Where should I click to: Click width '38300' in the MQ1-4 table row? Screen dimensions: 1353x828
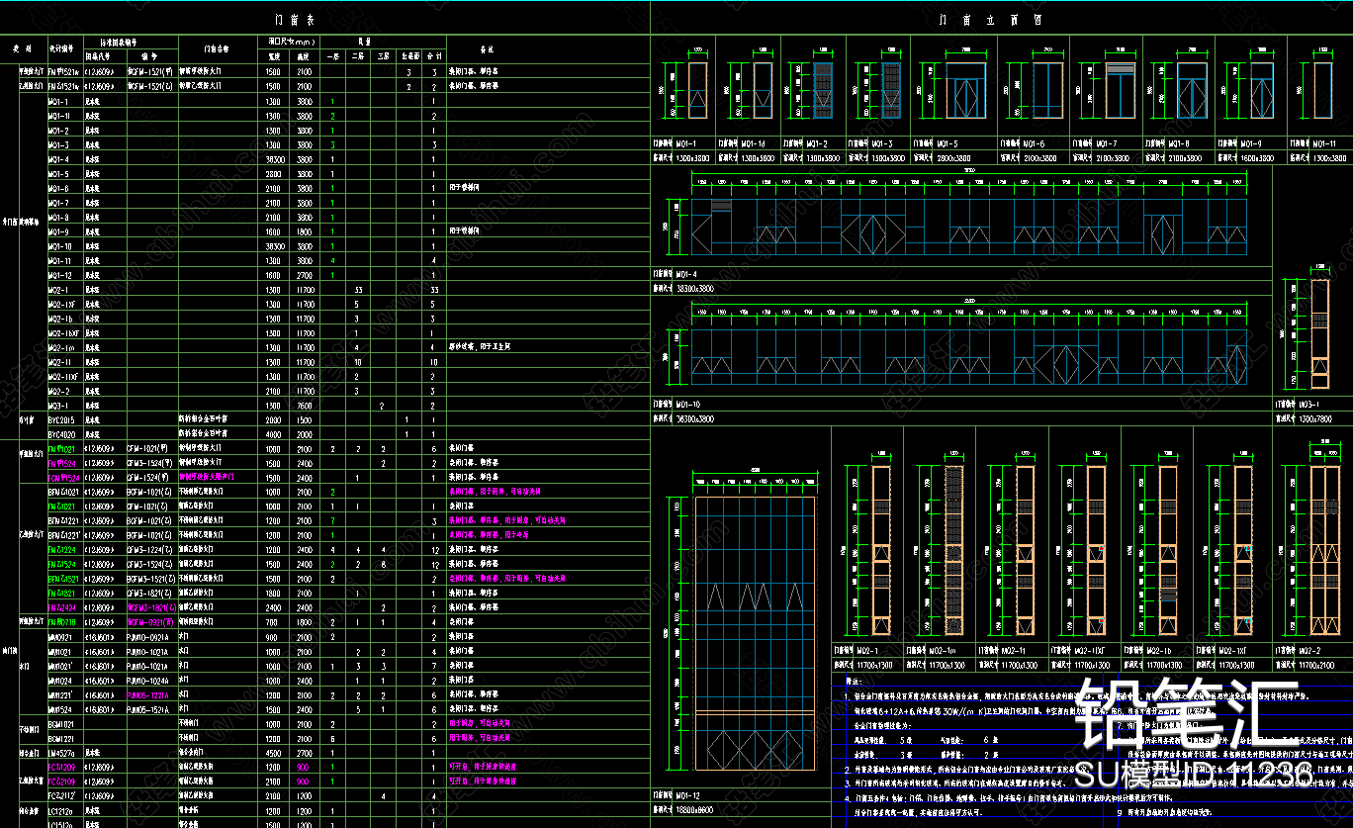(x=274, y=159)
